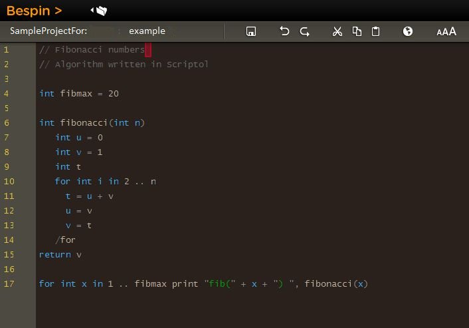
Task: Click the Undo arrow icon
Action: click(x=284, y=31)
